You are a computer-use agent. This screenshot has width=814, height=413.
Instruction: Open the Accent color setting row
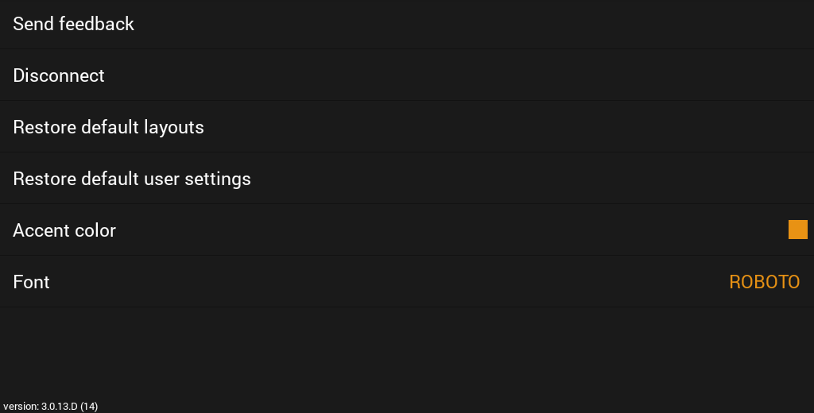coord(397,230)
